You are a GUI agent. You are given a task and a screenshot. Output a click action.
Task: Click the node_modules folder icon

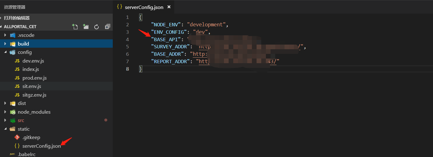tap(13, 112)
